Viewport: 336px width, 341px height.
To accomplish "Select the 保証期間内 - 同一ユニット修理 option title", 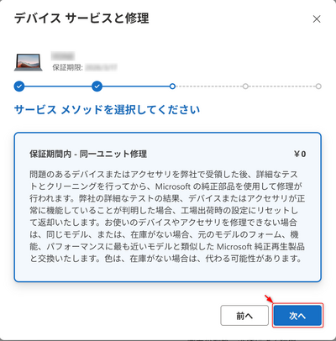I will (x=88, y=154).
